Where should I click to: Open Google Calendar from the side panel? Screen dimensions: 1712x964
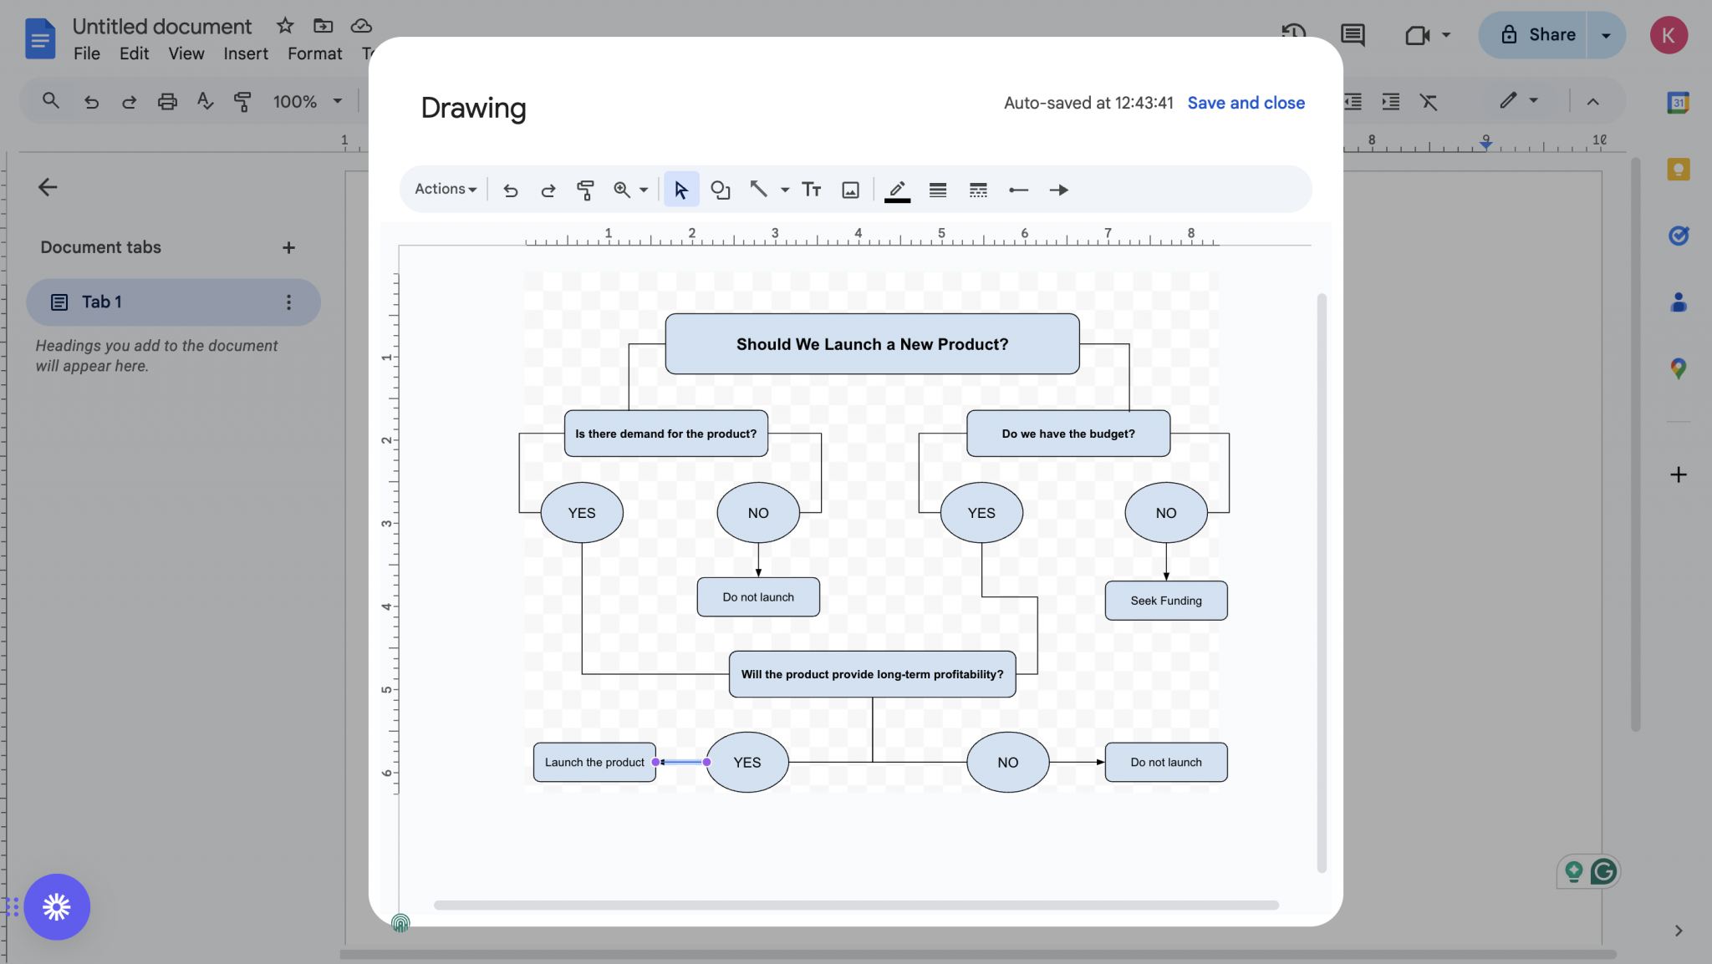[x=1679, y=102]
